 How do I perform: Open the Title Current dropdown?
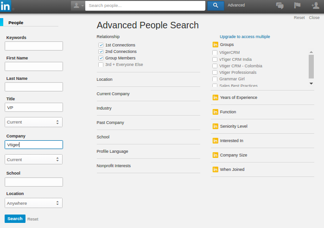[33, 122]
